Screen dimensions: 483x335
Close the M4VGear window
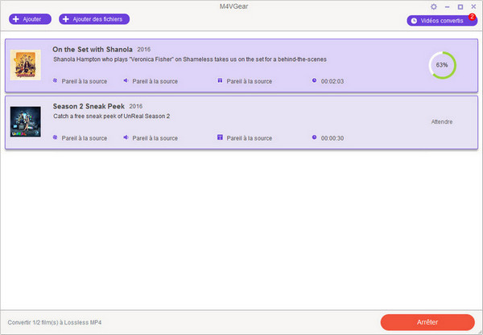point(473,6)
